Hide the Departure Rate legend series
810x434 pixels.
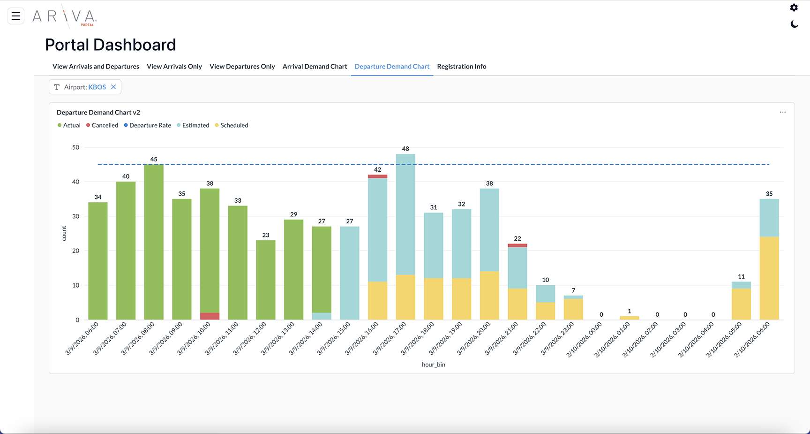148,125
